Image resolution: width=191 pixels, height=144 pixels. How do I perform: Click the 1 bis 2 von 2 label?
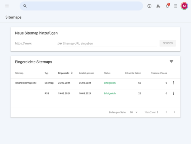(151, 112)
